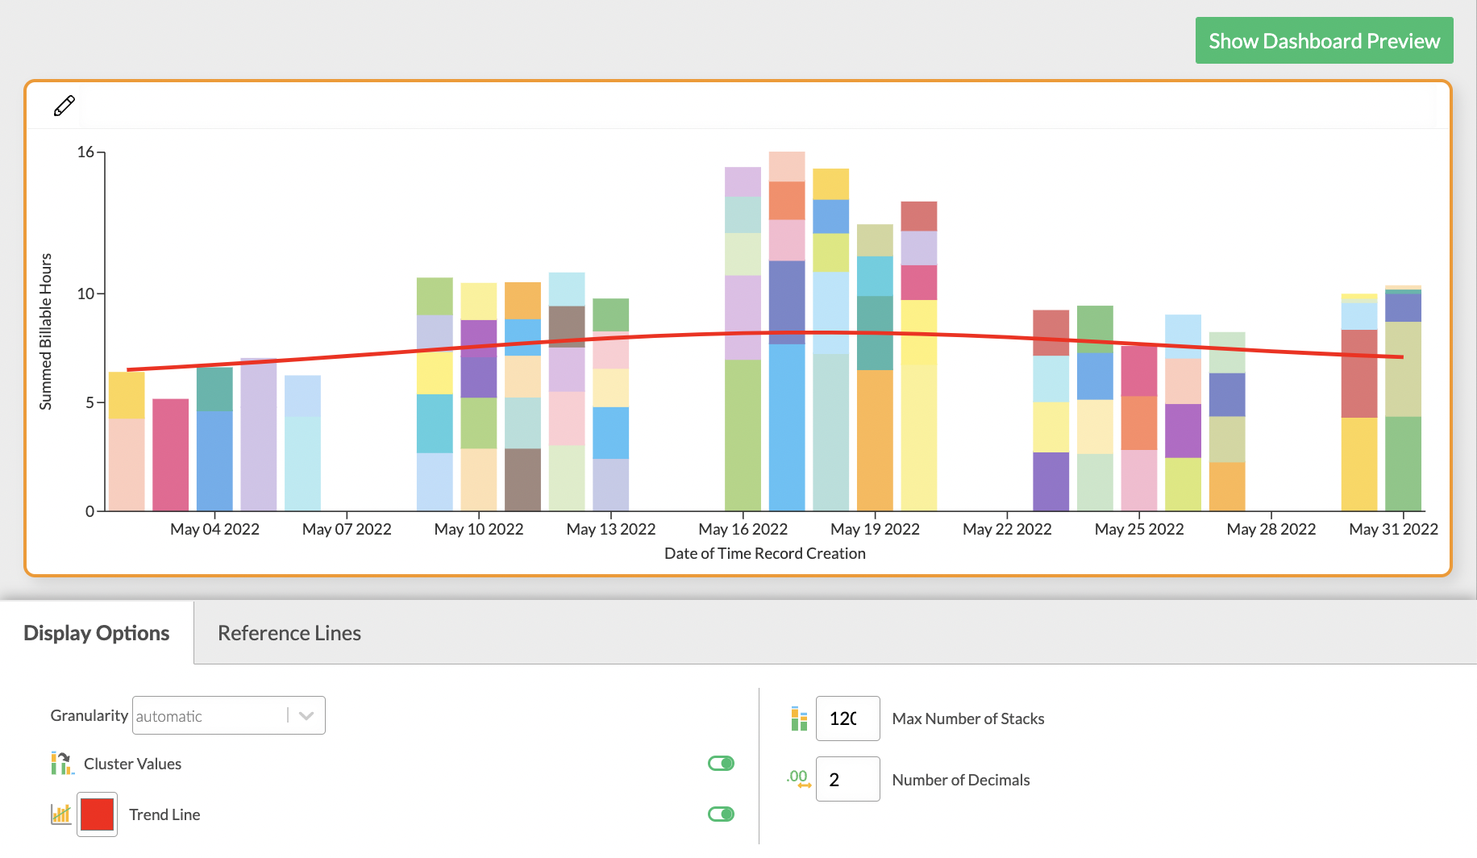Edit the Max Number of Stacks value
This screenshot has height=858, width=1477.
point(847,718)
